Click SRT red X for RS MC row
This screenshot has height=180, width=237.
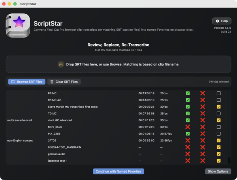(203, 93)
